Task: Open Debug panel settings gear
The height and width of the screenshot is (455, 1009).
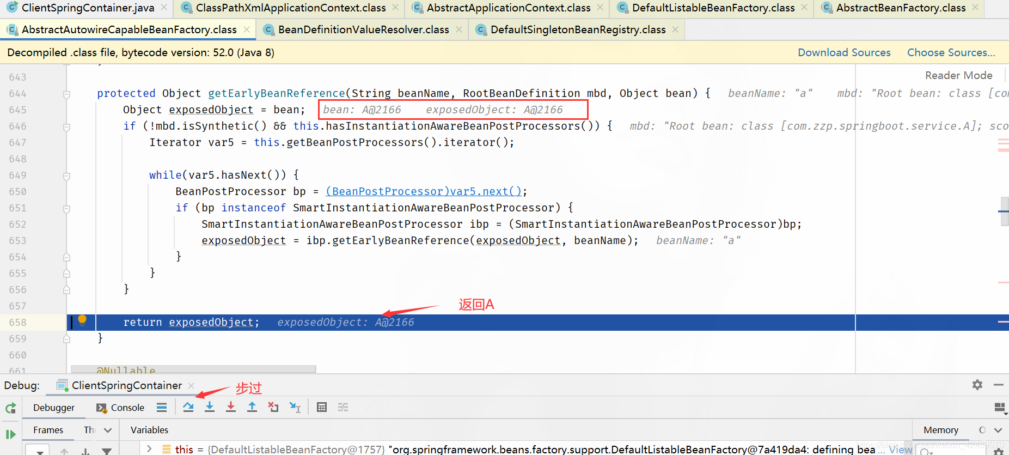Action: pyautogui.click(x=977, y=385)
